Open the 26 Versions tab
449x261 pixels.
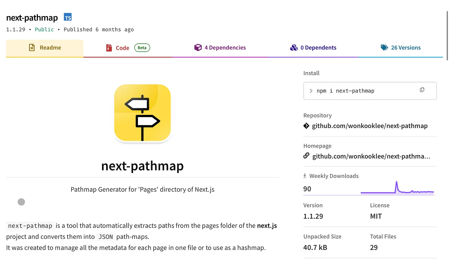tap(401, 48)
